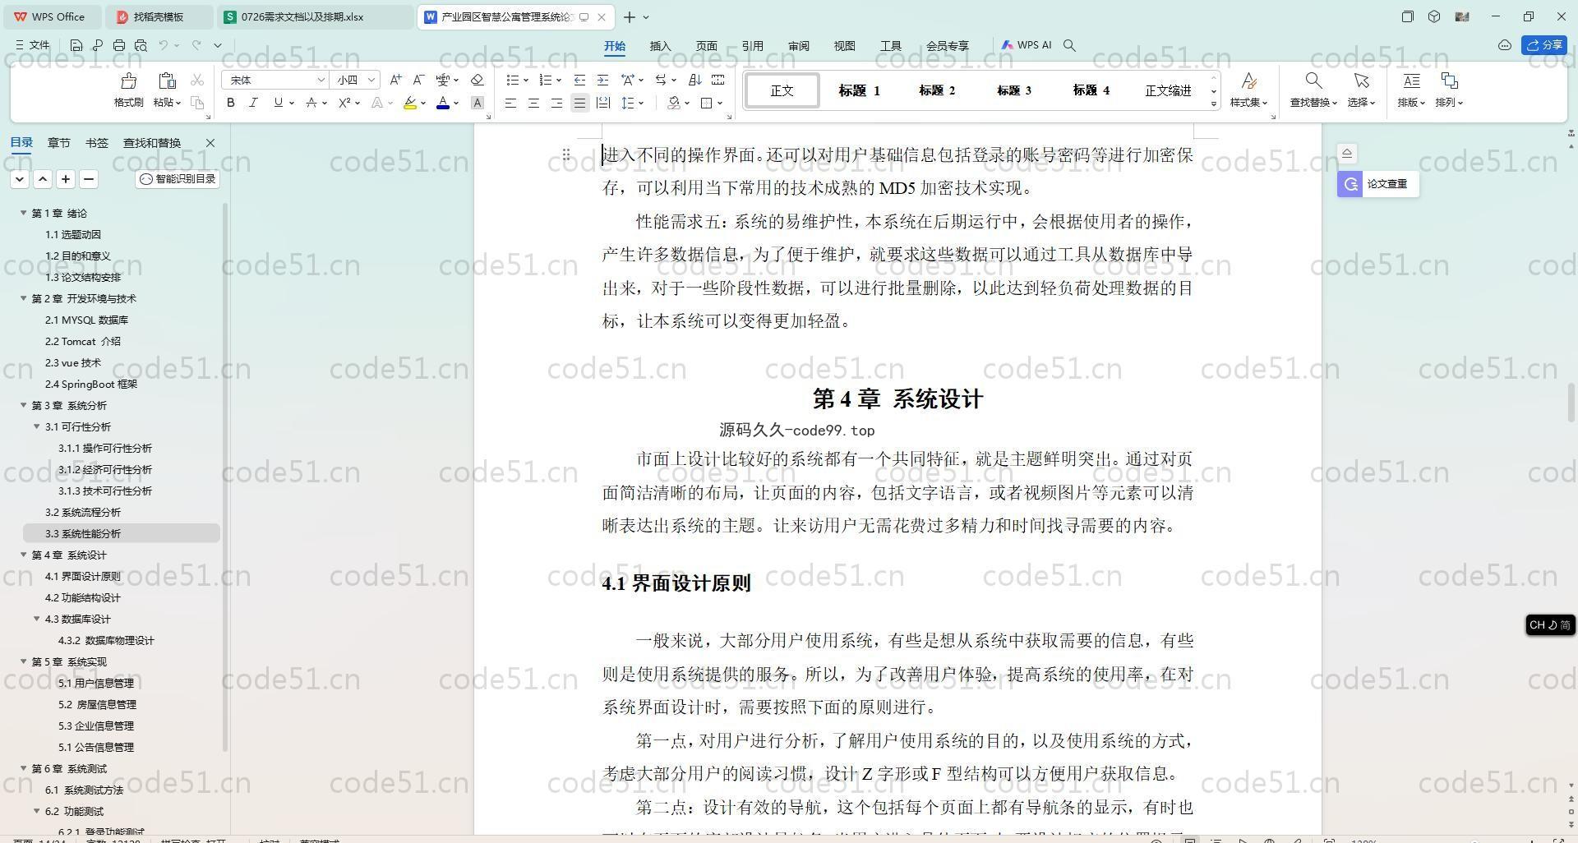Collapse 第3章 系统分析 in outline
Viewport: 1578px width, 843px height.
click(x=24, y=405)
